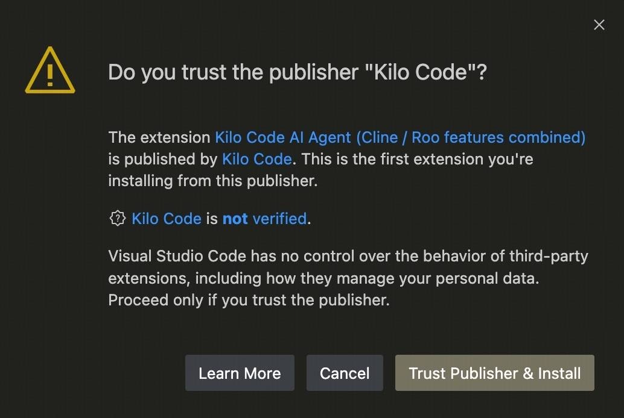The image size is (624, 418).
Task: Select the Learn More option
Action: [x=240, y=373]
